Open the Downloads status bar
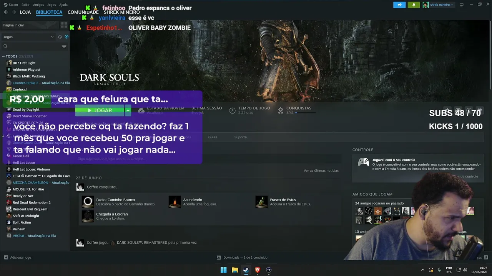This screenshot has width=492, height=276. (x=242, y=258)
